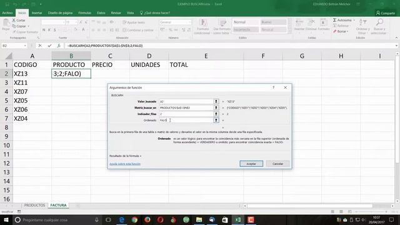Image resolution: width=400 pixels, height=225 pixels.
Task: Collapse range button for Matriz_buscar_en
Action: point(216,107)
